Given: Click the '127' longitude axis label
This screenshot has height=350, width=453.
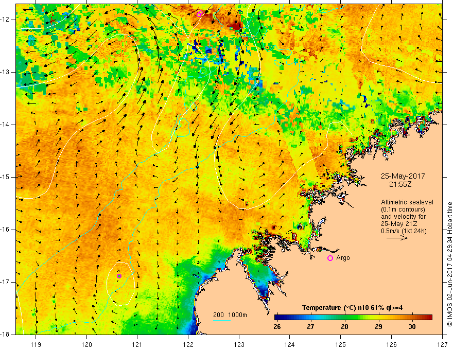Looking at the screenshot, I should point(442,344).
